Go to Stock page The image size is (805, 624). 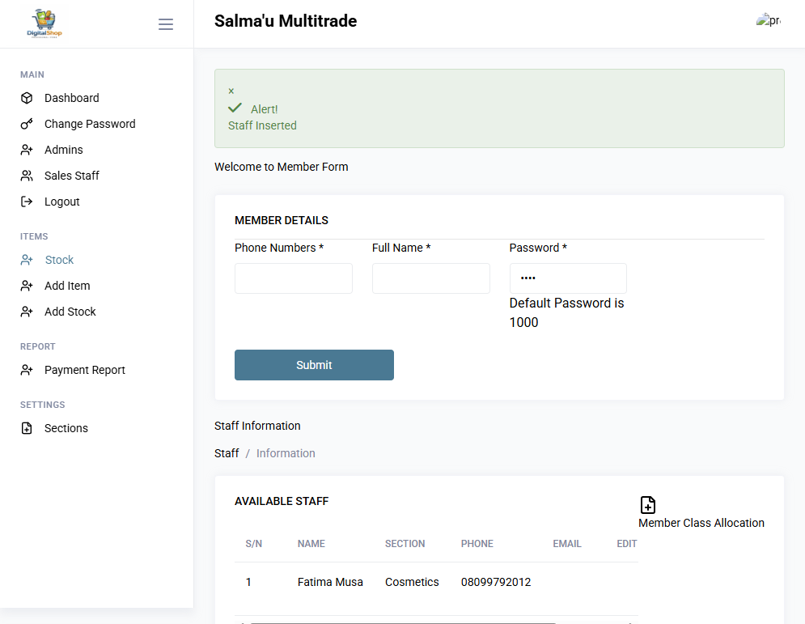tap(59, 260)
